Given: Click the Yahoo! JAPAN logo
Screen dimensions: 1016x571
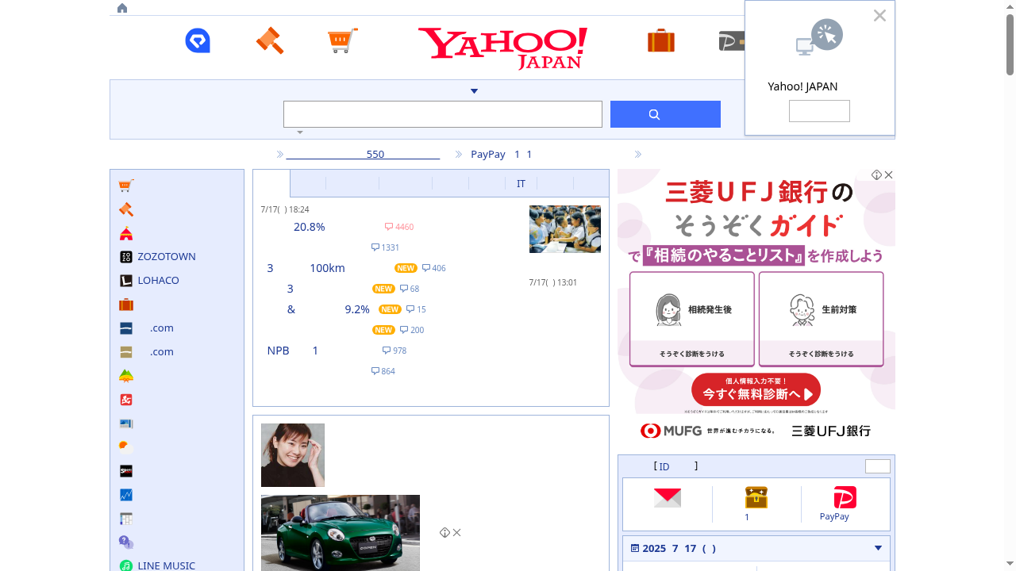Looking at the screenshot, I should [503, 48].
